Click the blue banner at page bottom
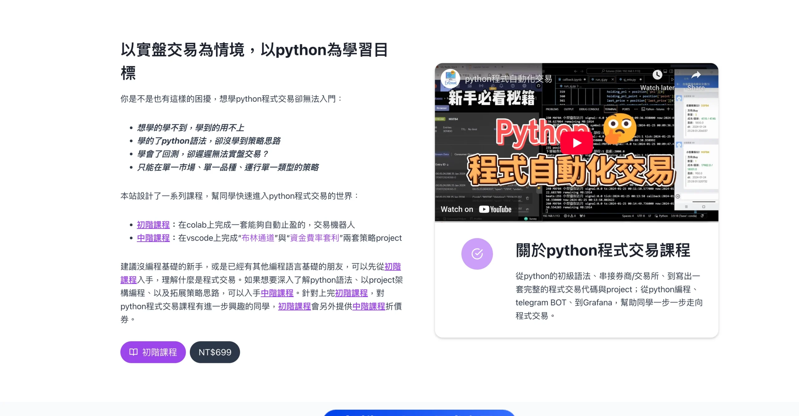 pos(419,413)
